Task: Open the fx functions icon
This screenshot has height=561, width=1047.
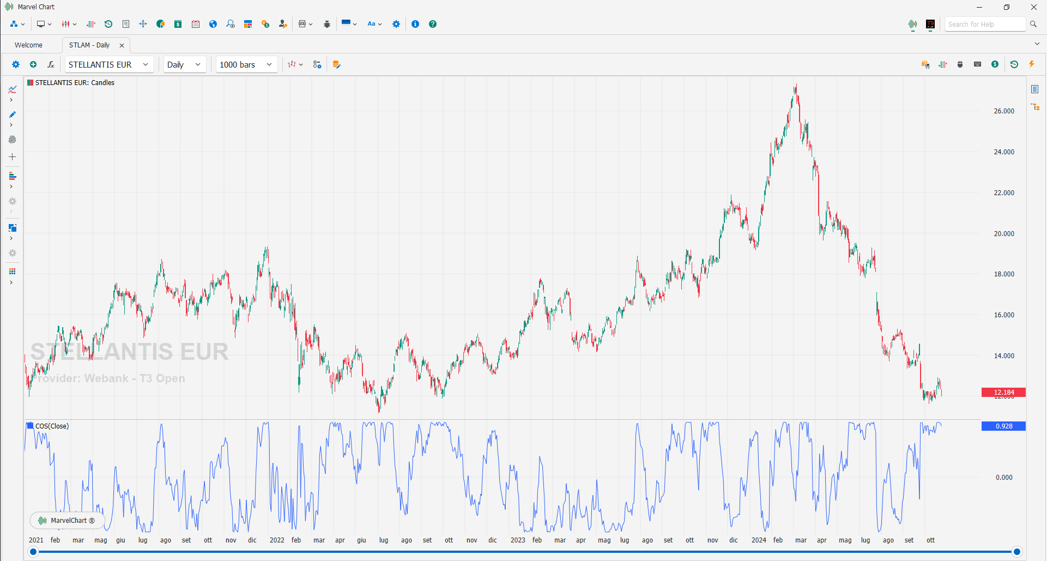Action: tap(51, 64)
